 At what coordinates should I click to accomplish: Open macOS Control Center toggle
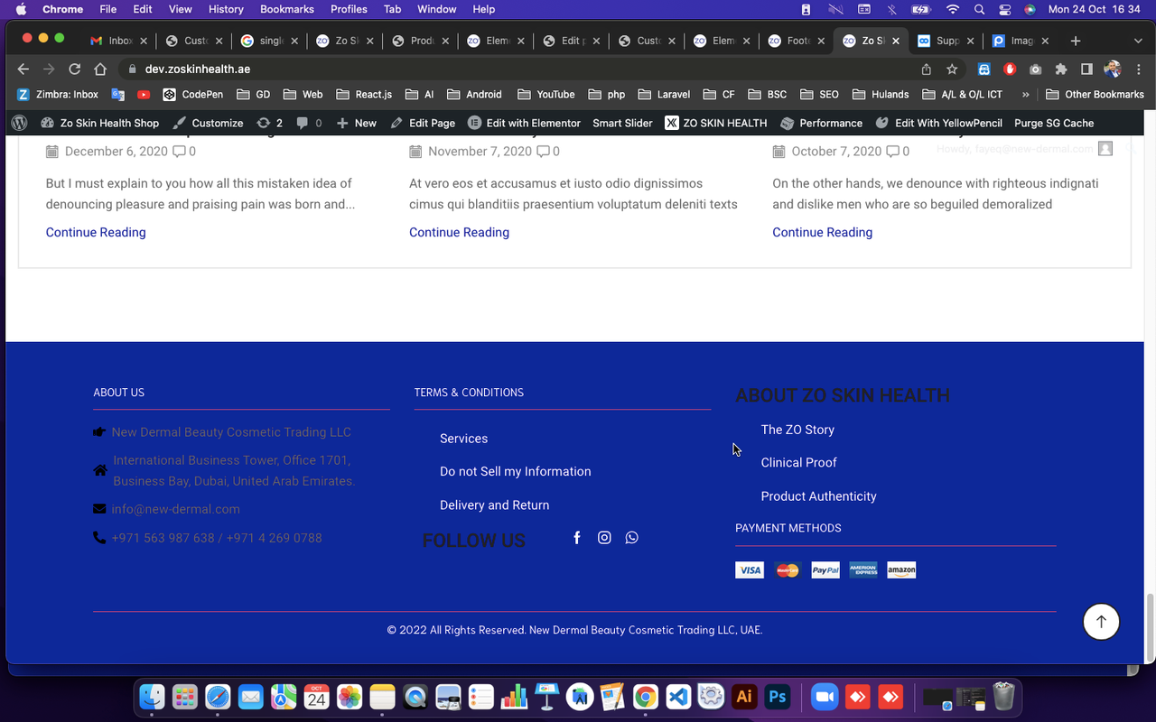point(1004,9)
